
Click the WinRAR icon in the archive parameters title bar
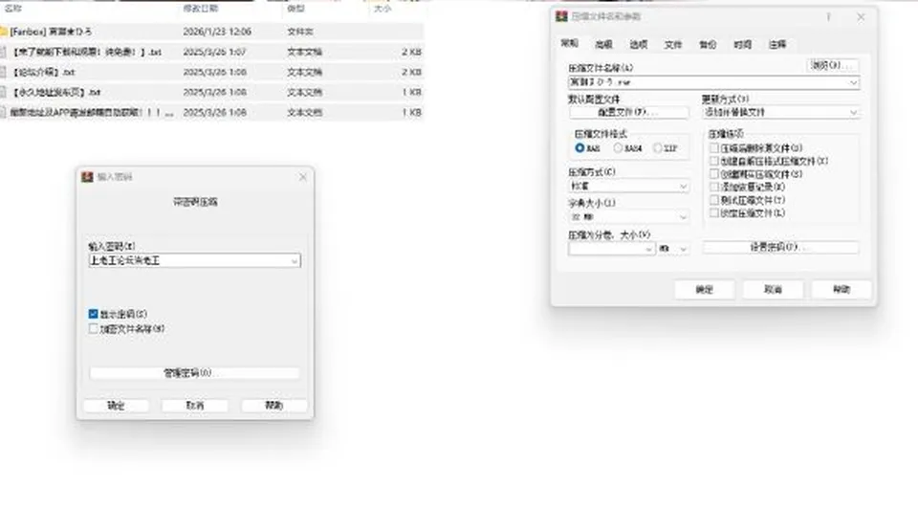tap(561, 16)
